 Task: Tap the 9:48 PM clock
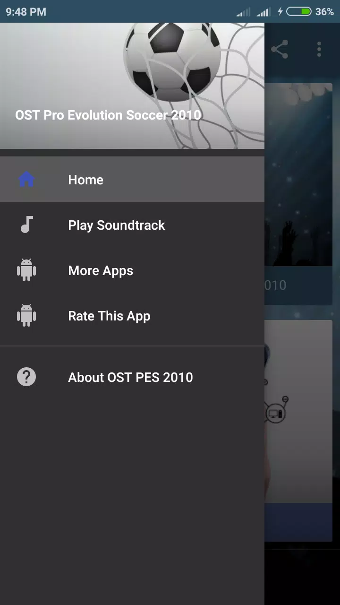26,12
